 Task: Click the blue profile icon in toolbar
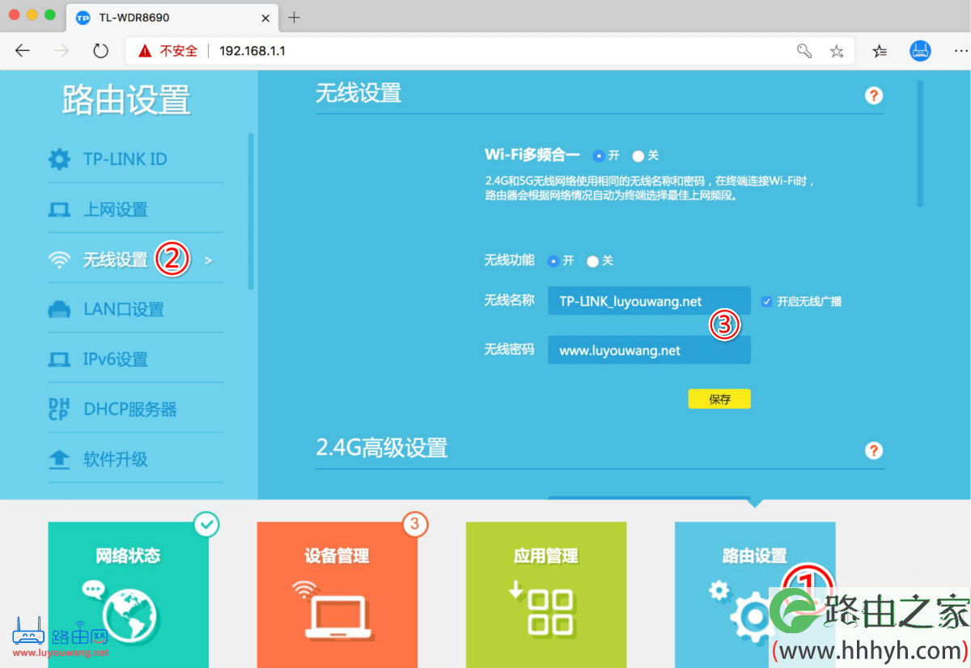tap(920, 51)
